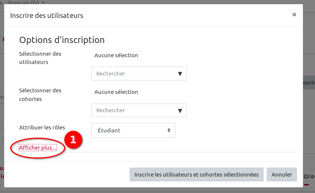Viewport: 315px width, 193px height.
Task: Click the red numbered 1 badge
Action: (73, 140)
